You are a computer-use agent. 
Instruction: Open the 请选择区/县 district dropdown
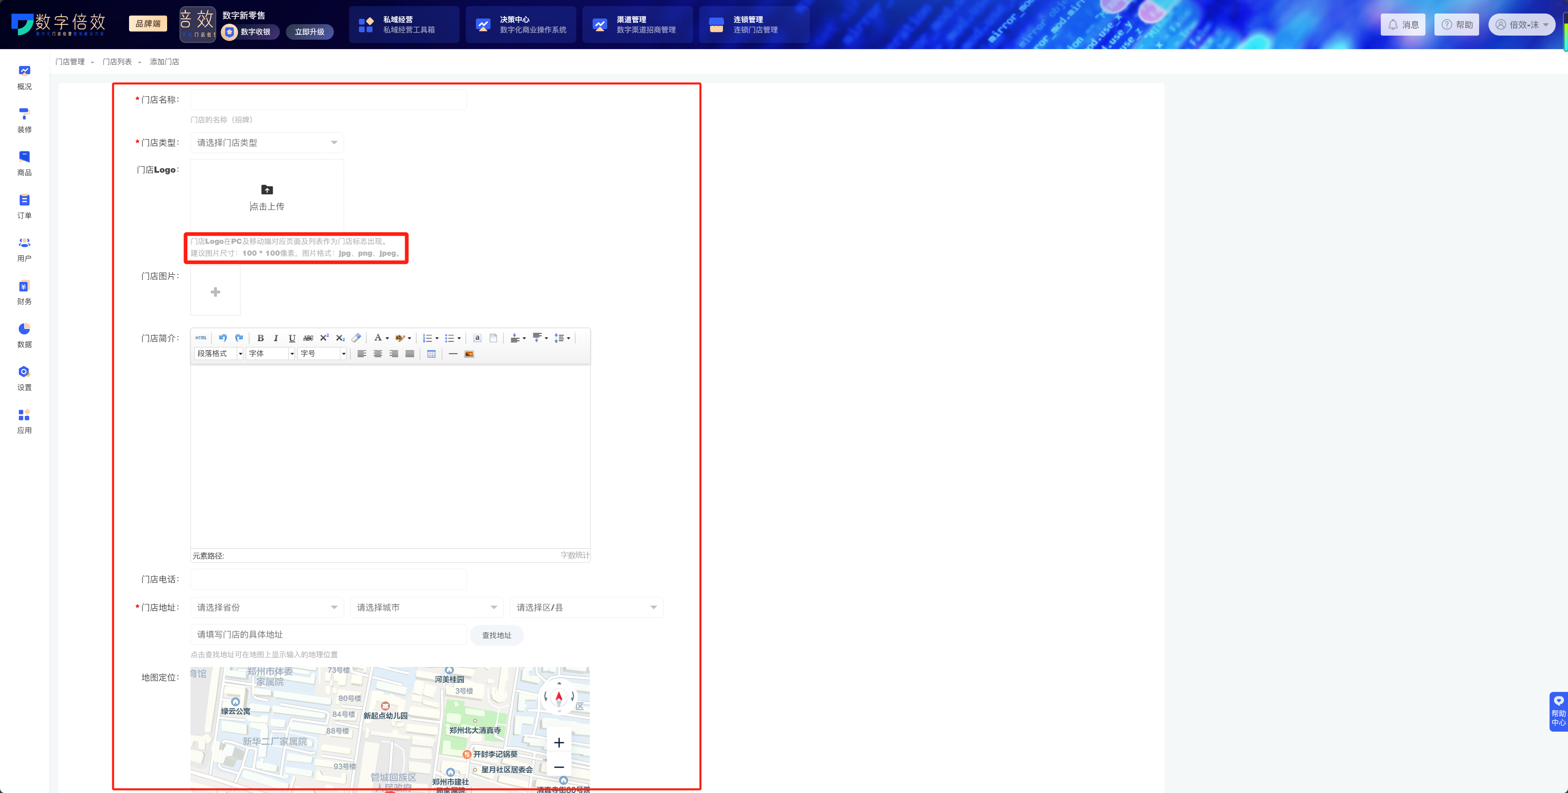point(586,607)
